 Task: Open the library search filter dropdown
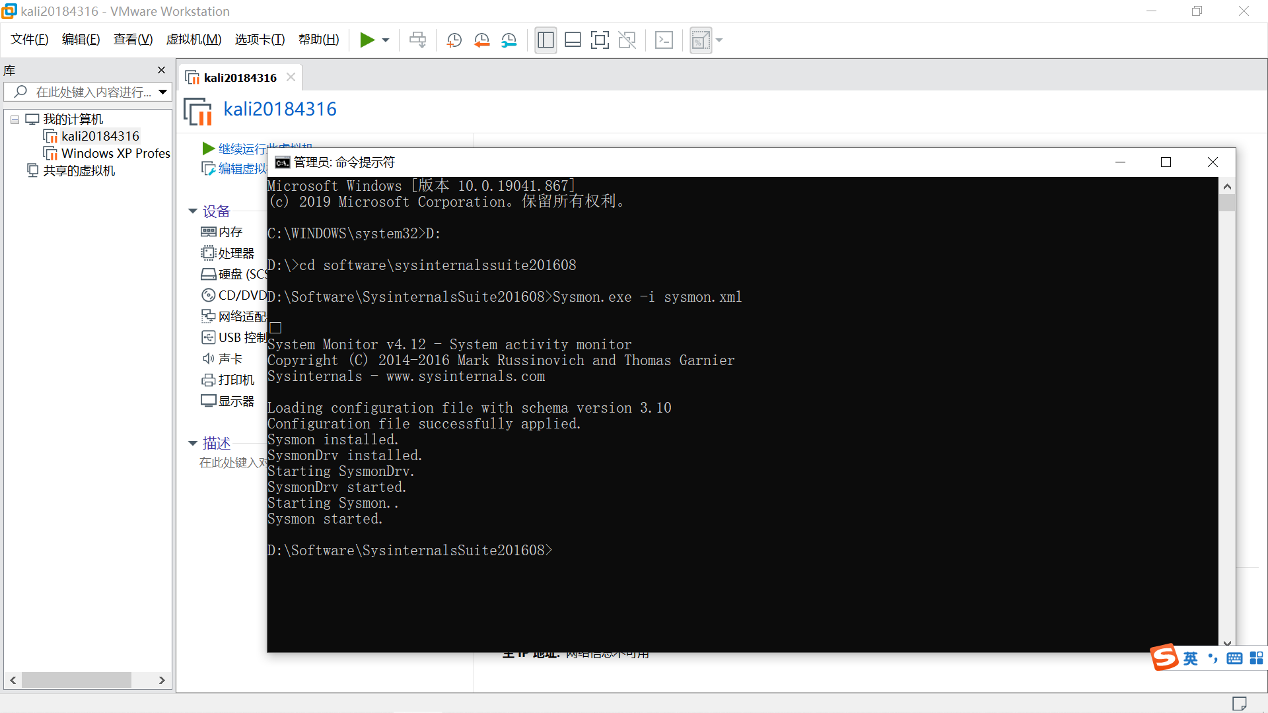(162, 92)
